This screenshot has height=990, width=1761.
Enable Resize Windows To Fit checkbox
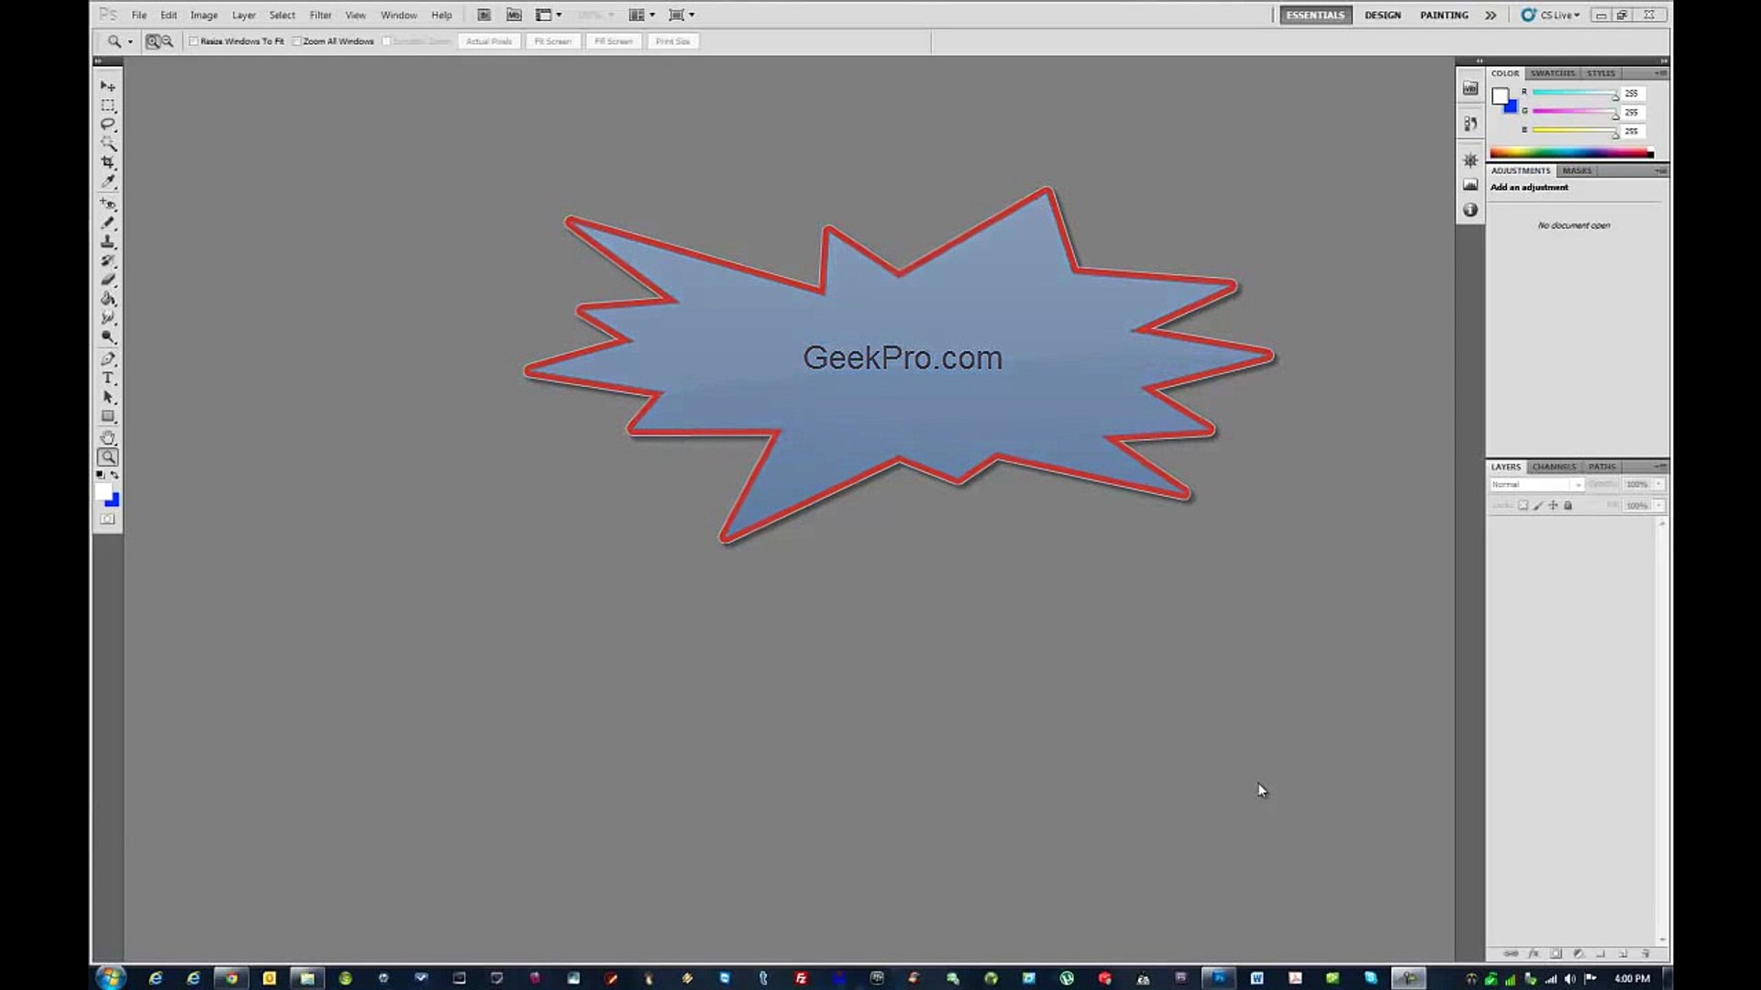194,41
